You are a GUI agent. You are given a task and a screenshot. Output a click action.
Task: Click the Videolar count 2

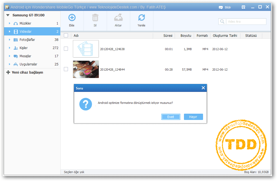point(57,32)
